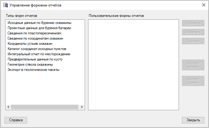Image resolution: width=209 pixels, height=128 pixels.
Task: Choose 'Сведения по пластопересечениям' report type
Action: 34,33
